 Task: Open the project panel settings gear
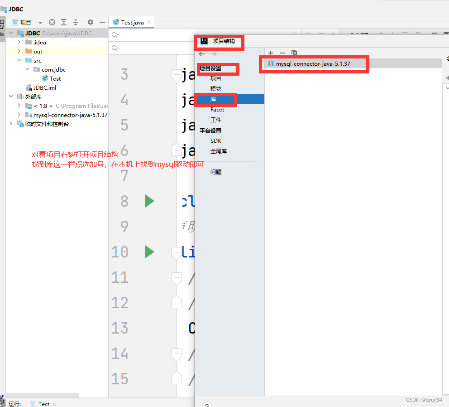pos(89,22)
